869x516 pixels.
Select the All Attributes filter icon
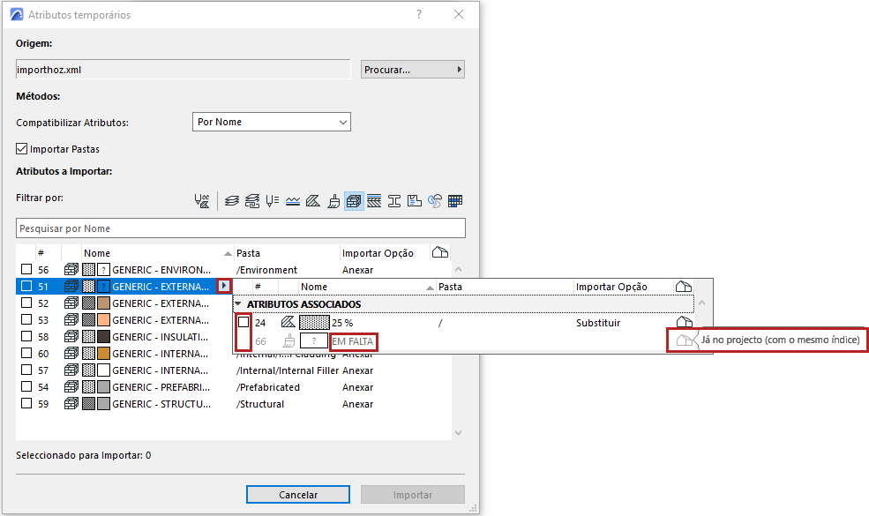tap(202, 200)
